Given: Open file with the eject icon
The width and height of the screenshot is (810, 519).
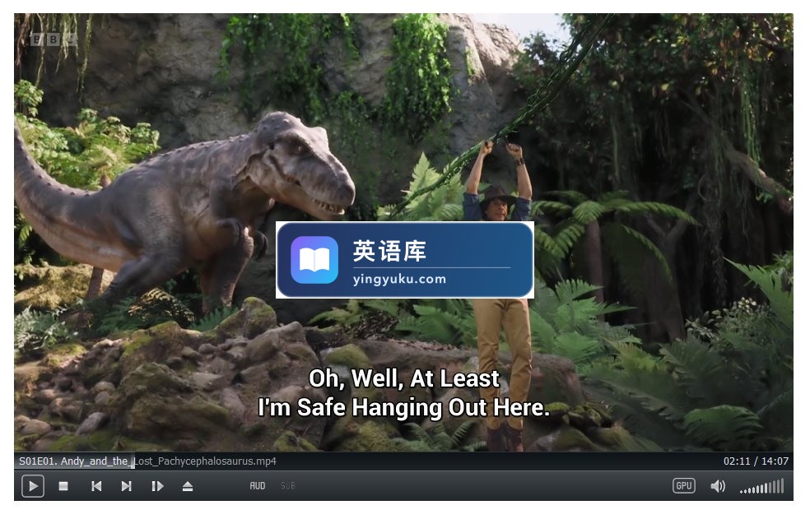Looking at the screenshot, I should point(188,486).
